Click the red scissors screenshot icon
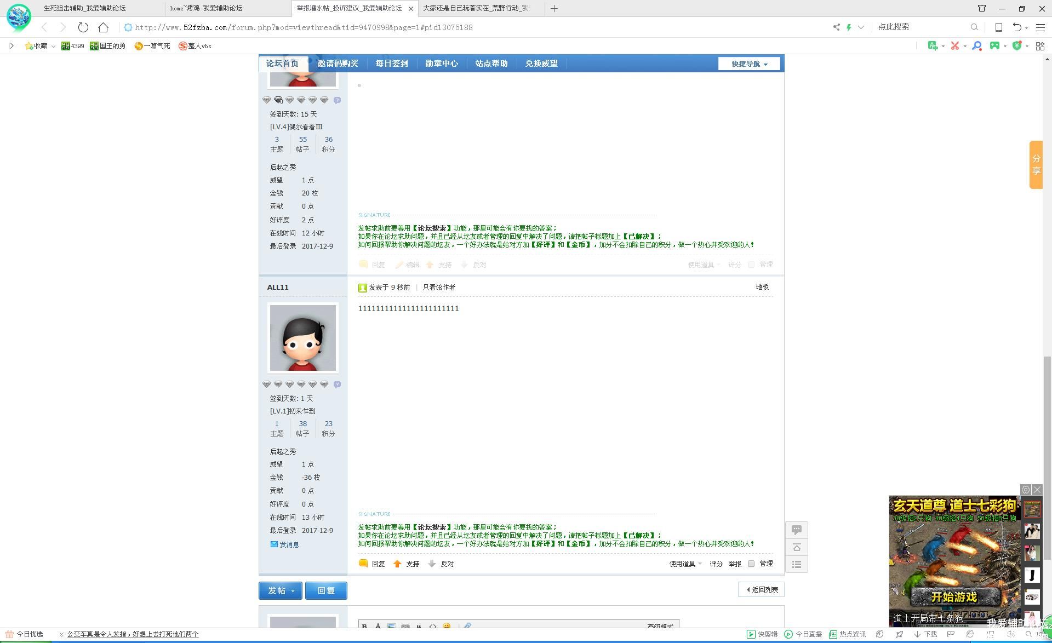The image size is (1052, 643). 955,46
